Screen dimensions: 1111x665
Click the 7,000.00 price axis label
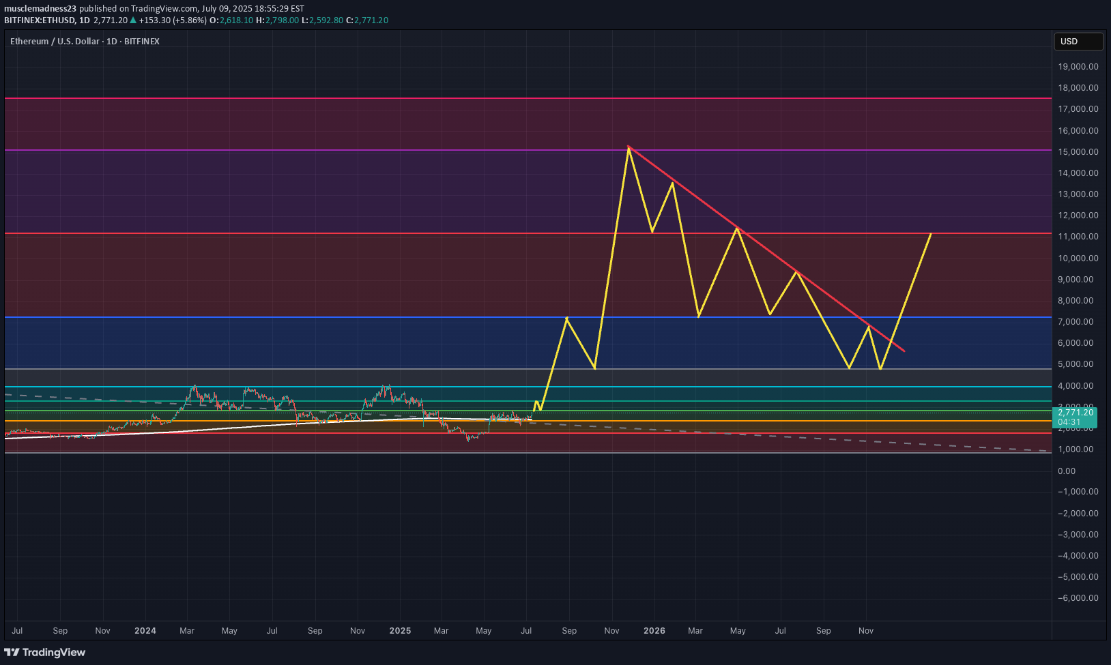1076,322
